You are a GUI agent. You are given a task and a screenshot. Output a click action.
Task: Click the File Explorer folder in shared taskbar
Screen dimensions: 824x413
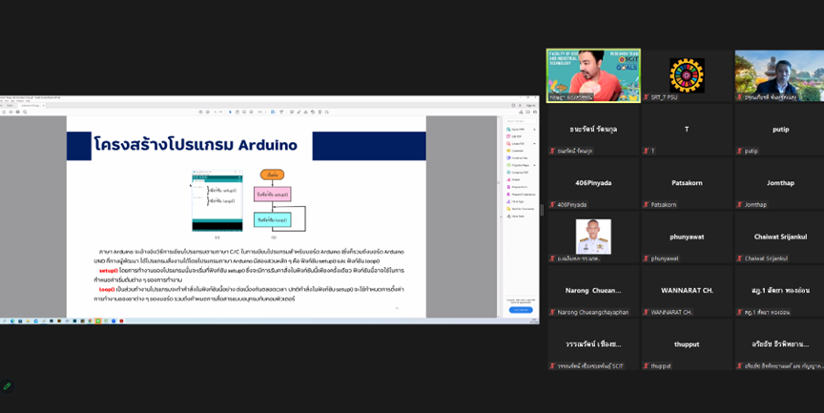click(x=28, y=320)
